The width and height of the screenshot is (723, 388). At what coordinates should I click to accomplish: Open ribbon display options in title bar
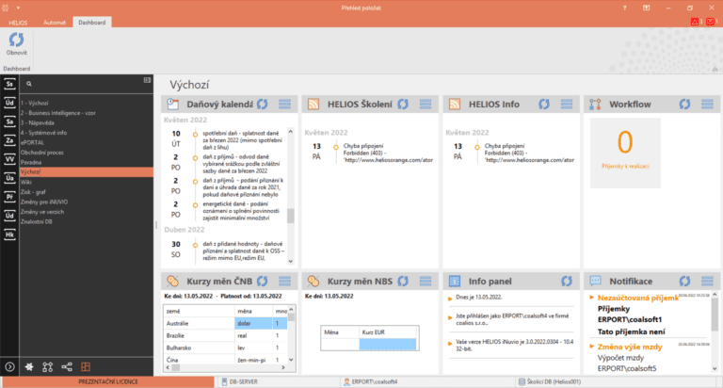click(647, 8)
